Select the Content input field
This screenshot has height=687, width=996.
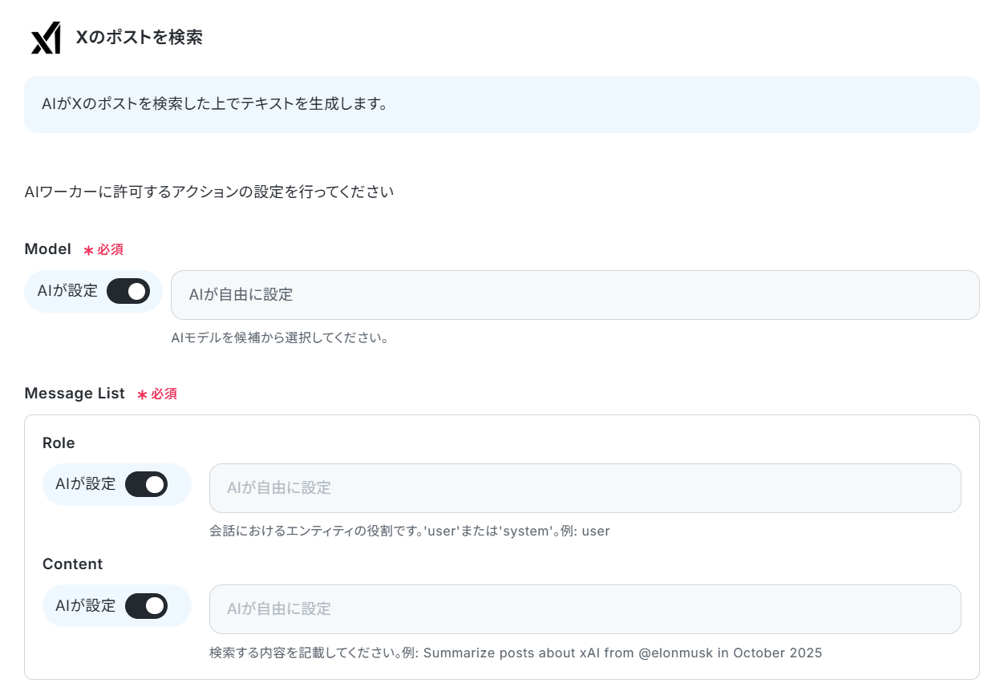585,609
